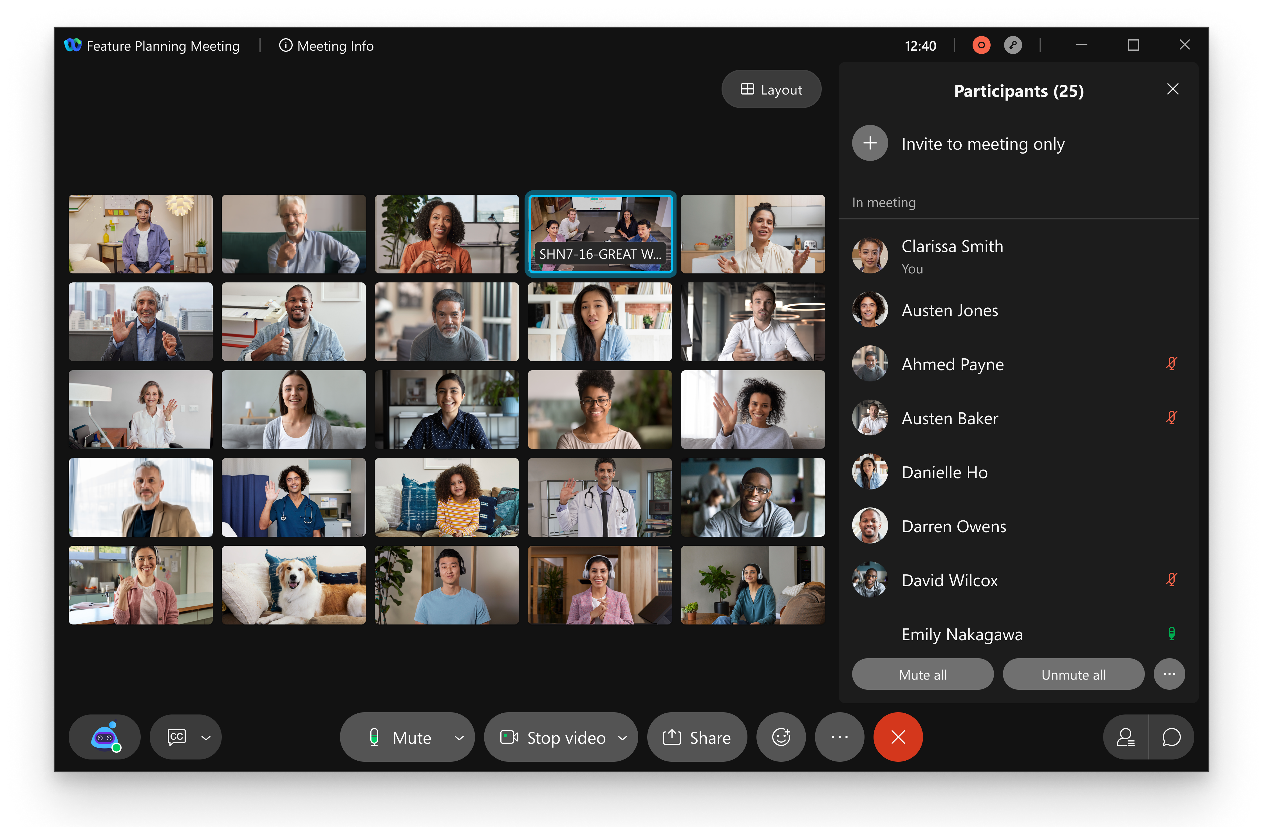Click the plus icon to invite
This screenshot has height=827, width=1263.
coord(870,143)
